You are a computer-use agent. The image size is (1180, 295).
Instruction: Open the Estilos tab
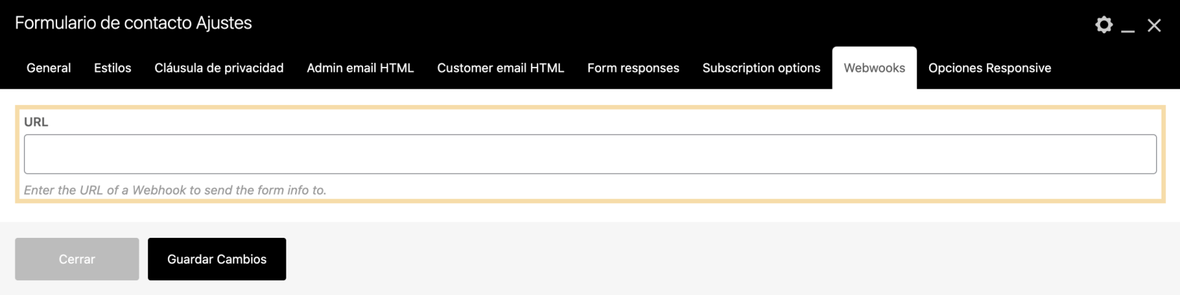click(112, 68)
